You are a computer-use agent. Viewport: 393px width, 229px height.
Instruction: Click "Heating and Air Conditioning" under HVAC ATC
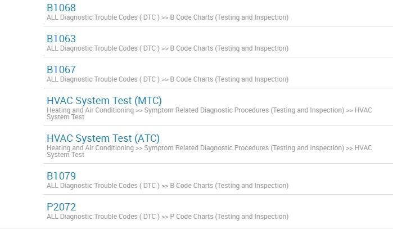[x=90, y=148]
